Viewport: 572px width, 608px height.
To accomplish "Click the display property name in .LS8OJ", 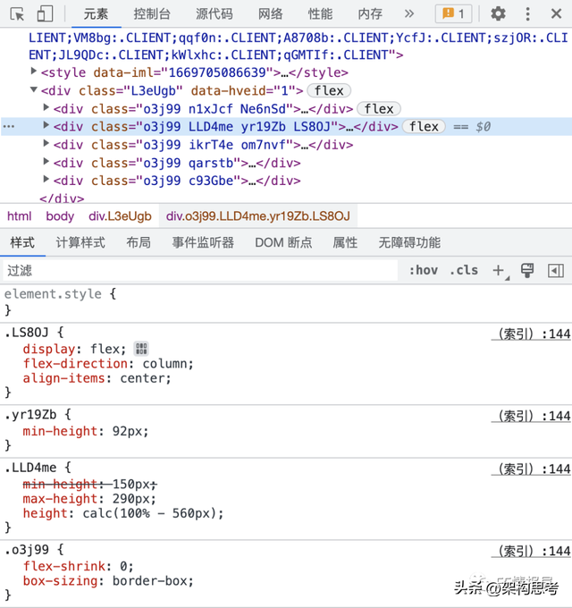I will point(49,349).
